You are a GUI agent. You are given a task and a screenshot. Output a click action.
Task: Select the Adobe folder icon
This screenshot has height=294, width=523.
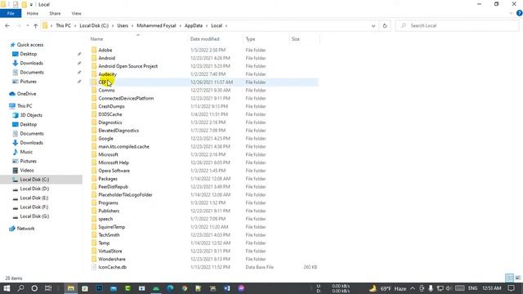click(x=94, y=50)
